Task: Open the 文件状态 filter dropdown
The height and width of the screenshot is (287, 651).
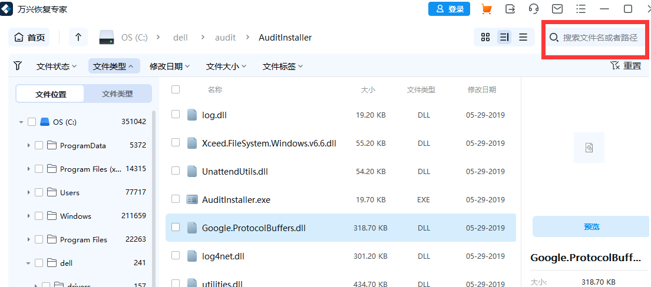Action: click(x=57, y=66)
